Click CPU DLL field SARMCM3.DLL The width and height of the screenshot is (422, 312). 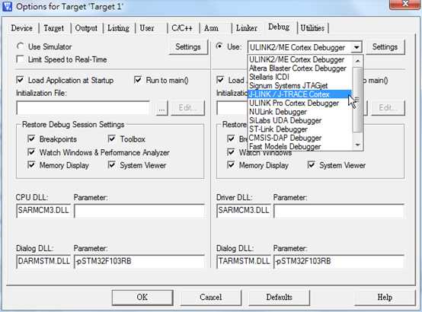tap(43, 211)
